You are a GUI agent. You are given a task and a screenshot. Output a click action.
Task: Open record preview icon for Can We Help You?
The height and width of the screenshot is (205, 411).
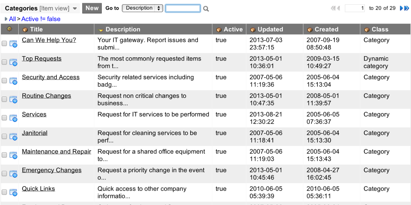pyautogui.click(x=13, y=44)
